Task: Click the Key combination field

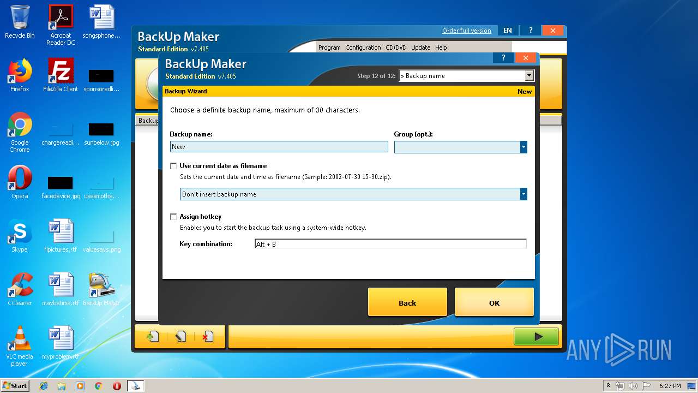Action: [390, 244]
